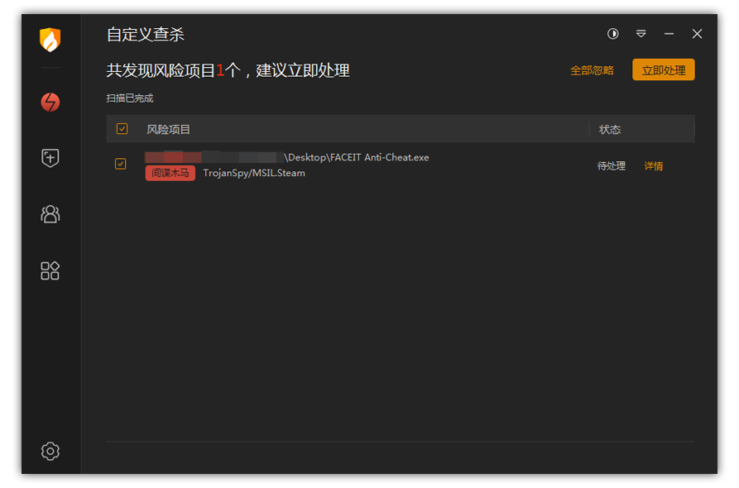Click the Huorong flame shield logo
The height and width of the screenshot is (488, 739).
[50, 39]
